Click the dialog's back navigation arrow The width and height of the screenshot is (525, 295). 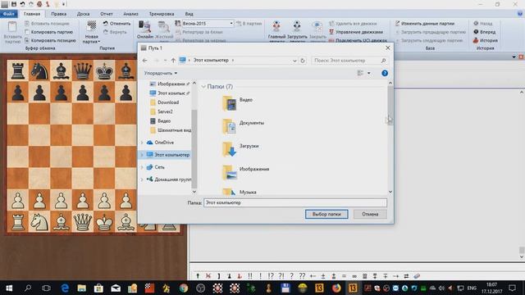click(144, 61)
